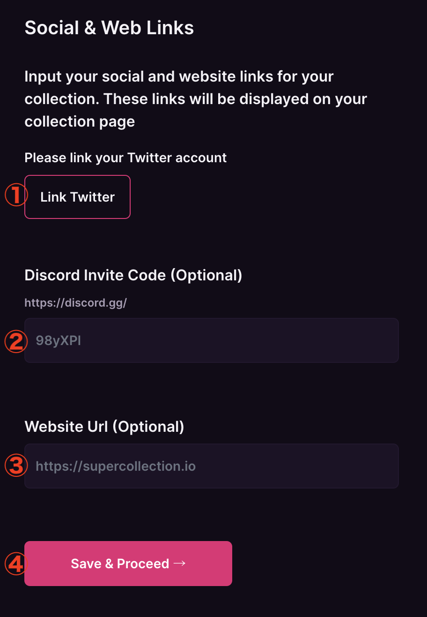This screenshot has height=617, width=427.
Task: Click the https://discord.gg/ prefix text
Action: point(76,303)
